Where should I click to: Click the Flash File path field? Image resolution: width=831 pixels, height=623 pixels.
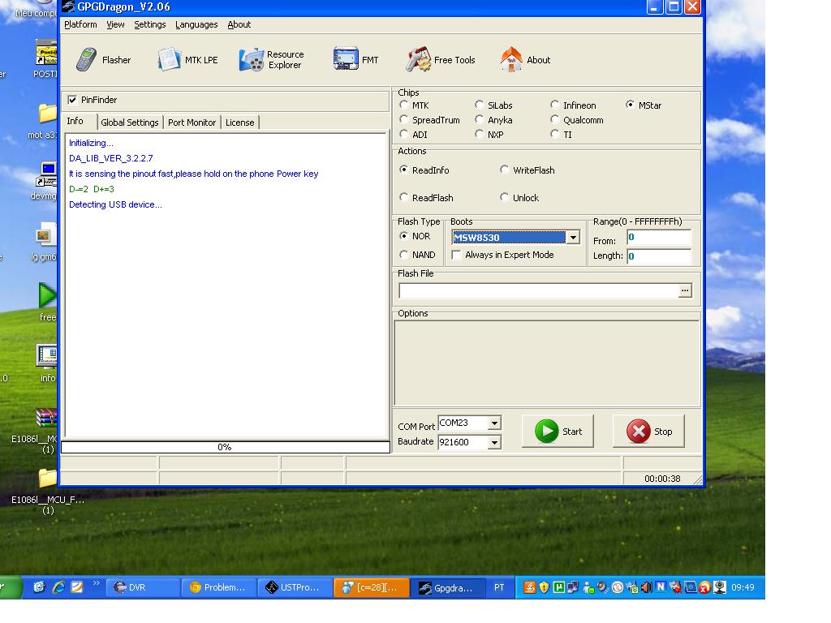539,290
